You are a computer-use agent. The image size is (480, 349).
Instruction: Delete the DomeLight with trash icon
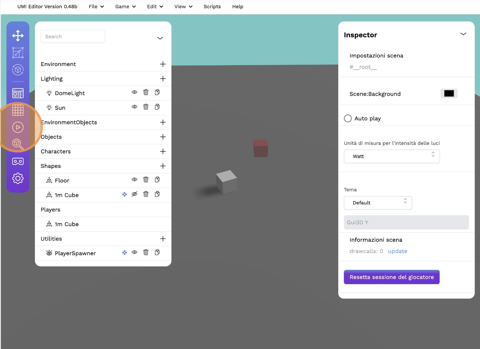(146, 92)
